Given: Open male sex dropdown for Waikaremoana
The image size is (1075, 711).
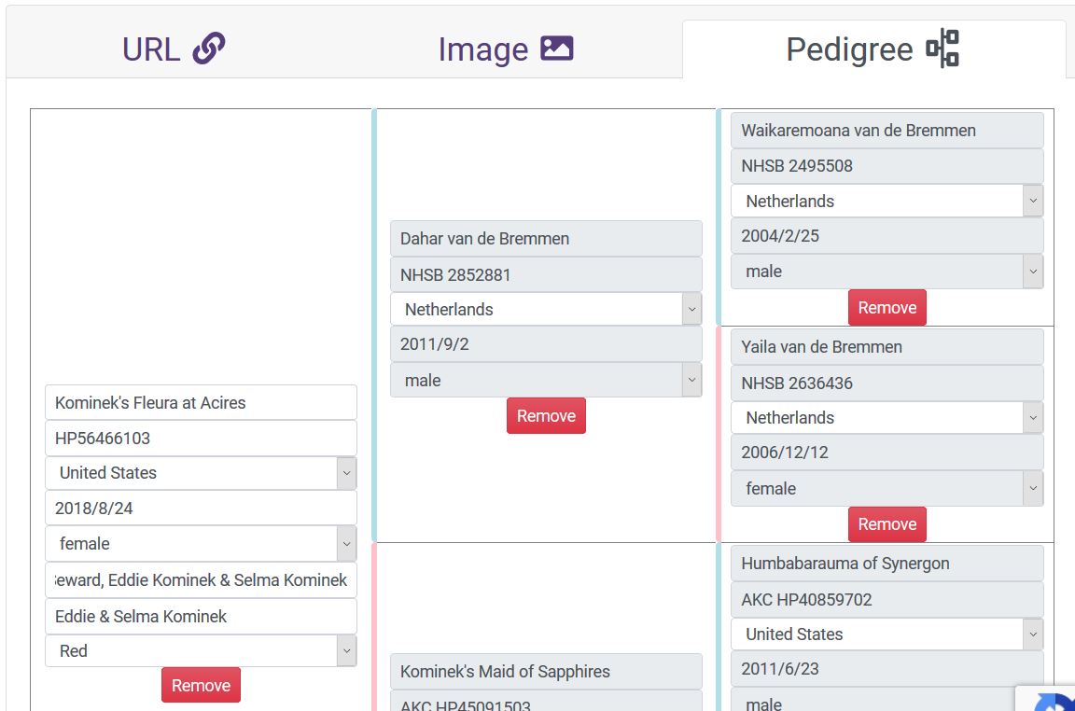Looking at the screenshot, I should pos(887,272).
